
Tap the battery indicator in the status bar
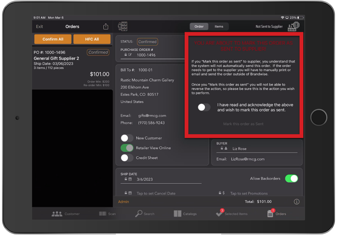[x=300, y=18]
